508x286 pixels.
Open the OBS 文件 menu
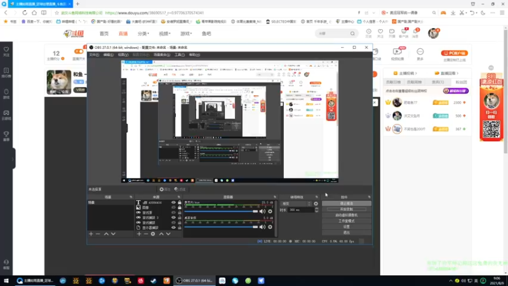click(94, 55)
